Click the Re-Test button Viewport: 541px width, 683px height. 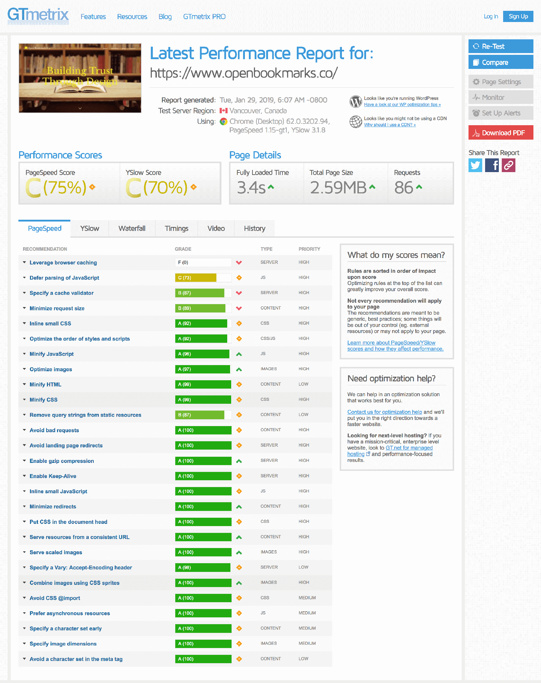[x=501, y=46]
